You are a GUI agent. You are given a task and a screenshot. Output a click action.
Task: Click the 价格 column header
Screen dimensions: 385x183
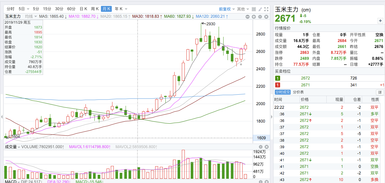click(304, 100)
